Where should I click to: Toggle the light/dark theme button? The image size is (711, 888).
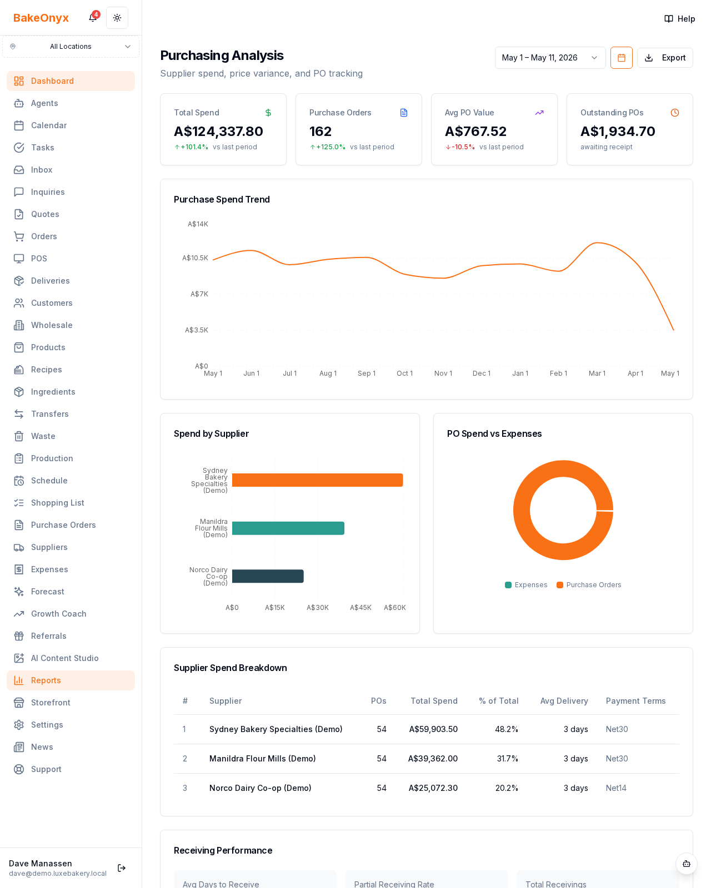(117, 18)
